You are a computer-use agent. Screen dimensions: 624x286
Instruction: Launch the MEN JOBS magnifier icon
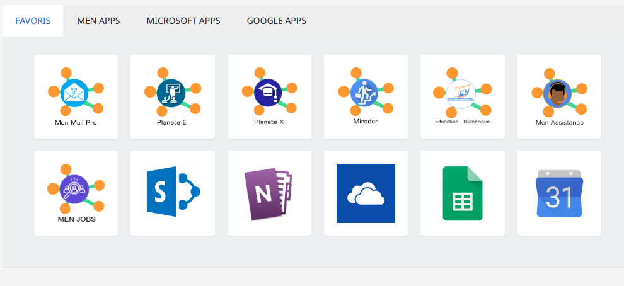[74, 190]
